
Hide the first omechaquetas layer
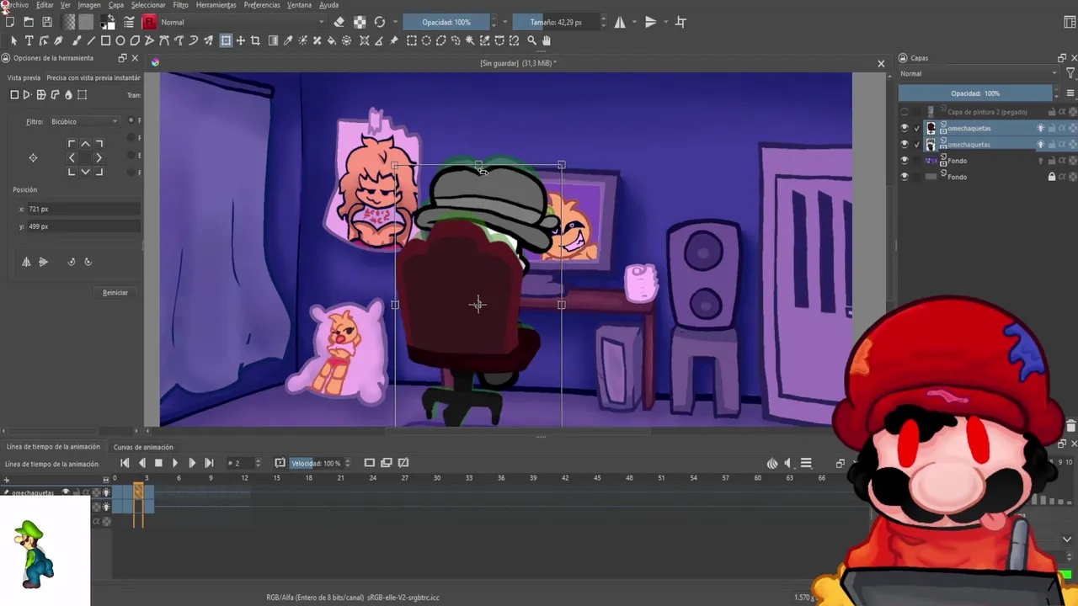point(905,128)
